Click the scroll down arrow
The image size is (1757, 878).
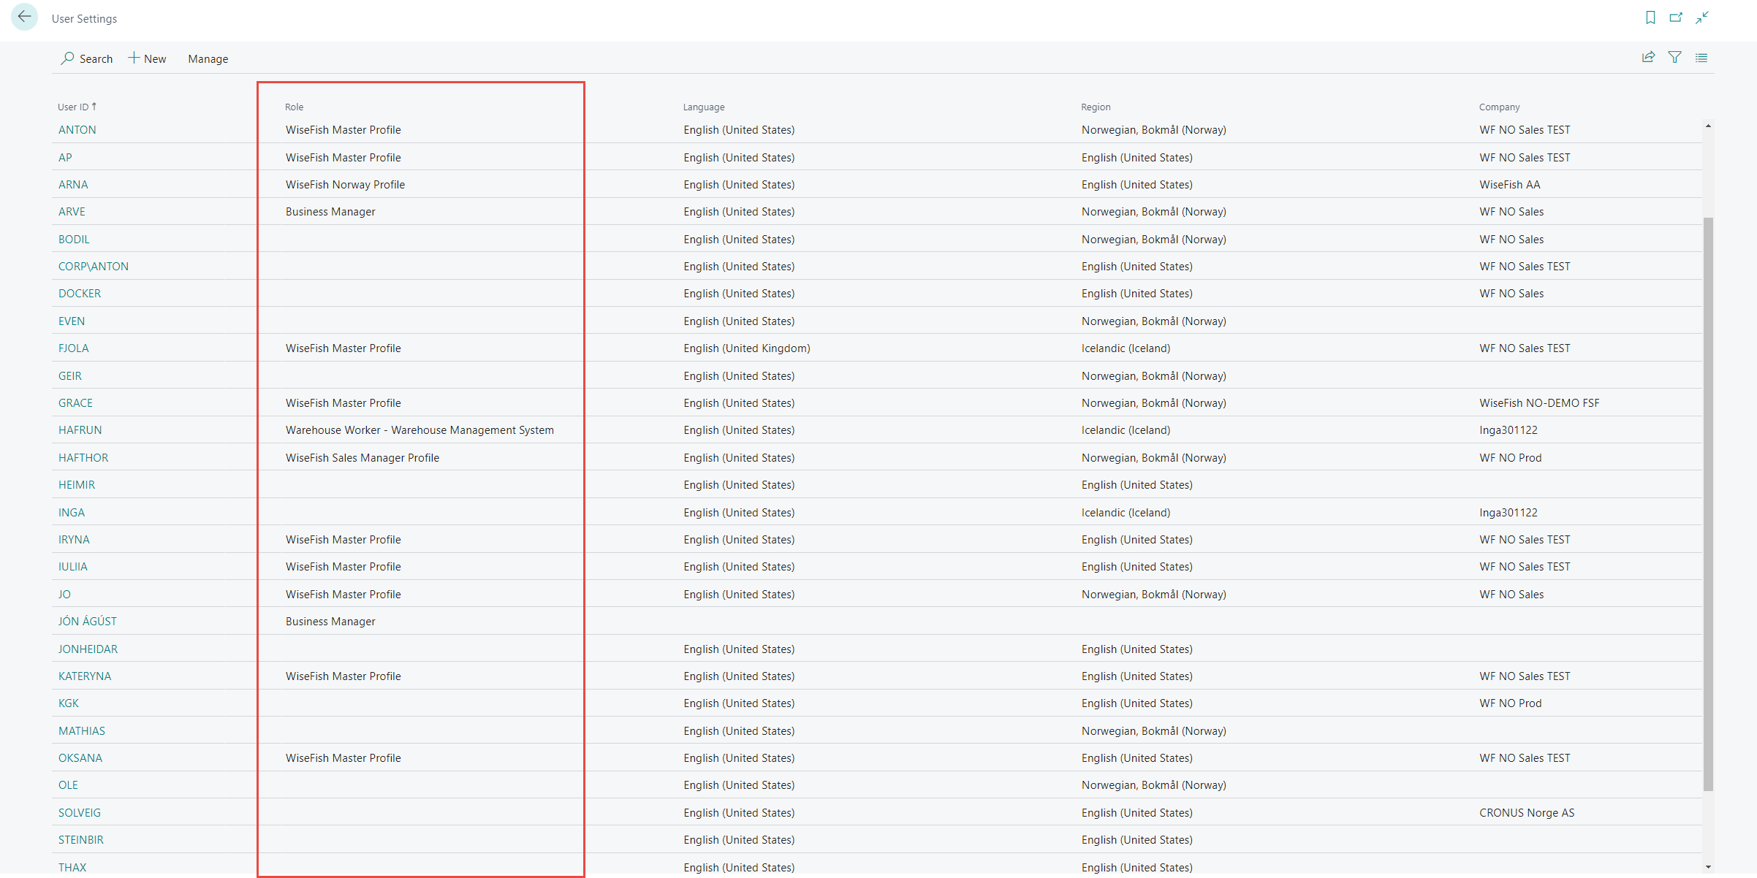click(1708, 867)
